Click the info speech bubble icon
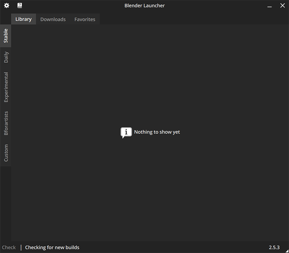 tap(126, 132)
